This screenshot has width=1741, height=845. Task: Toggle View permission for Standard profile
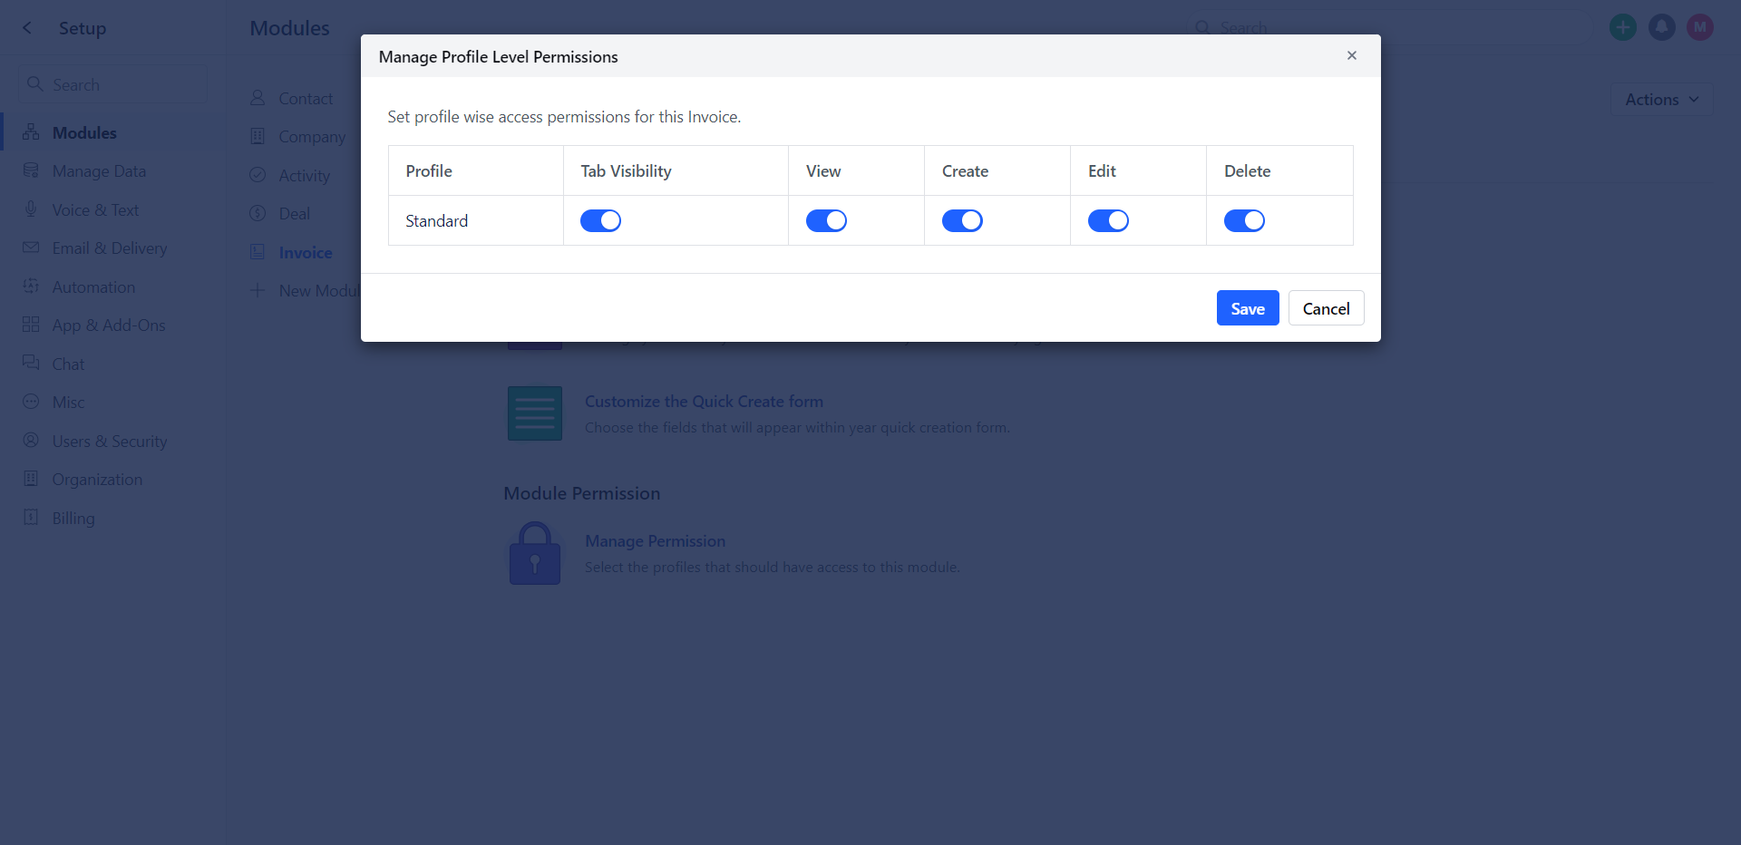(826, 220)
